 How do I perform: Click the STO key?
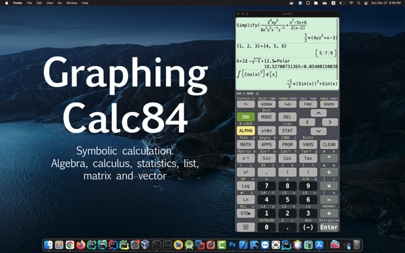(246, 213)
